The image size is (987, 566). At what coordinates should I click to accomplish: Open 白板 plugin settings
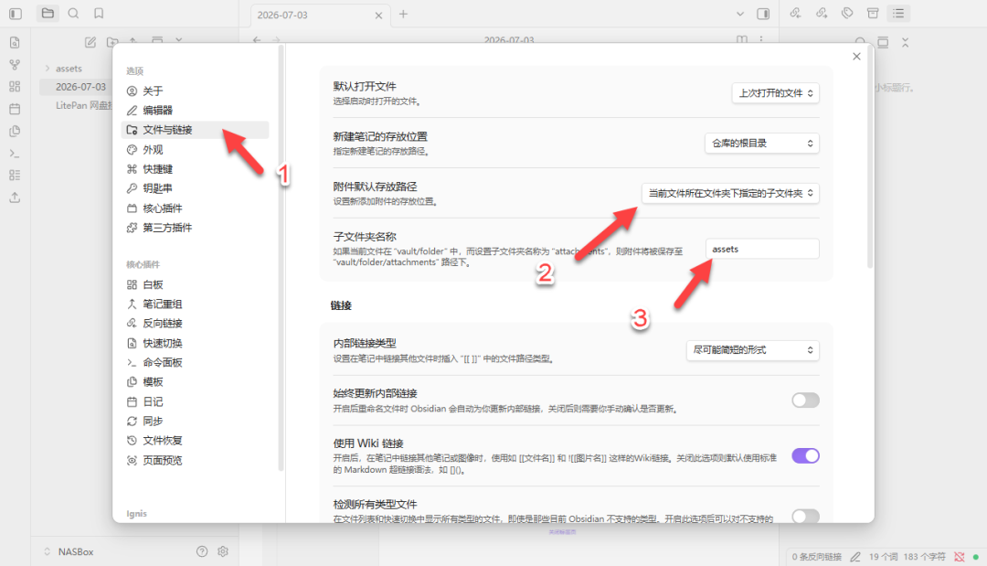[196, 284]
